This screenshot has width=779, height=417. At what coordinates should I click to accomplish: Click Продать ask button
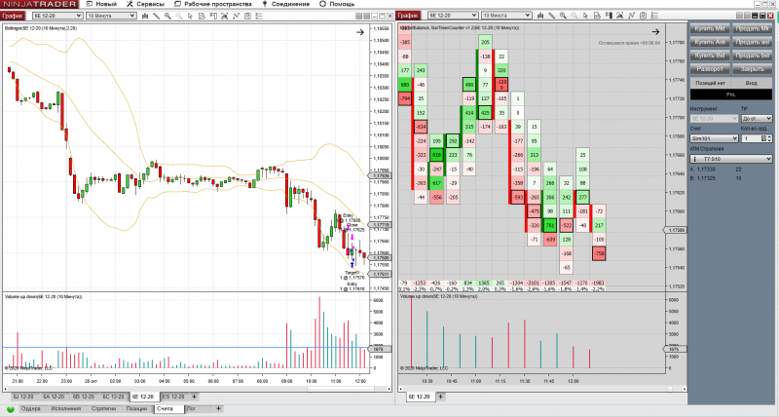752,42
